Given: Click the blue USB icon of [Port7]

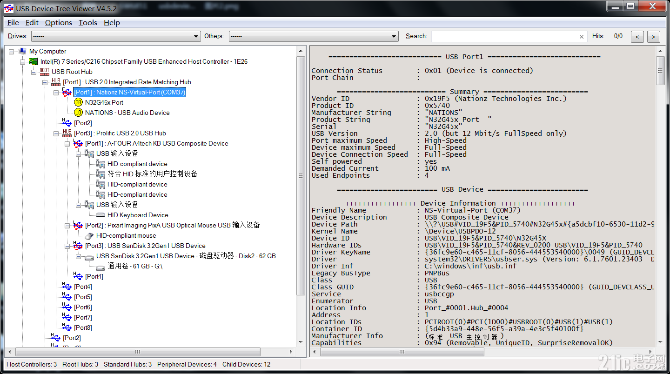Looking at the screenshot, I should 67,317.
